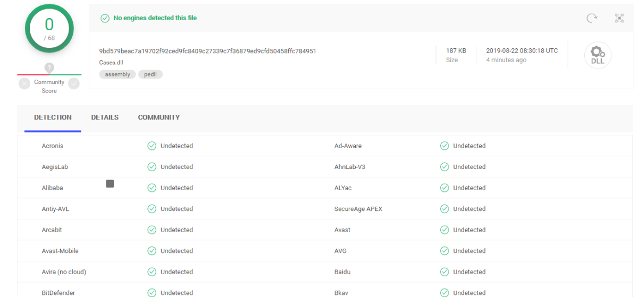Click the 187 KB size value
This screenshot has height=297, width=638.
[x=456, y=50]
